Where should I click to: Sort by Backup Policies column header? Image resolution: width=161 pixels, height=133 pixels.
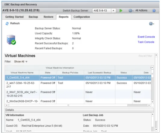click(70, 73)
